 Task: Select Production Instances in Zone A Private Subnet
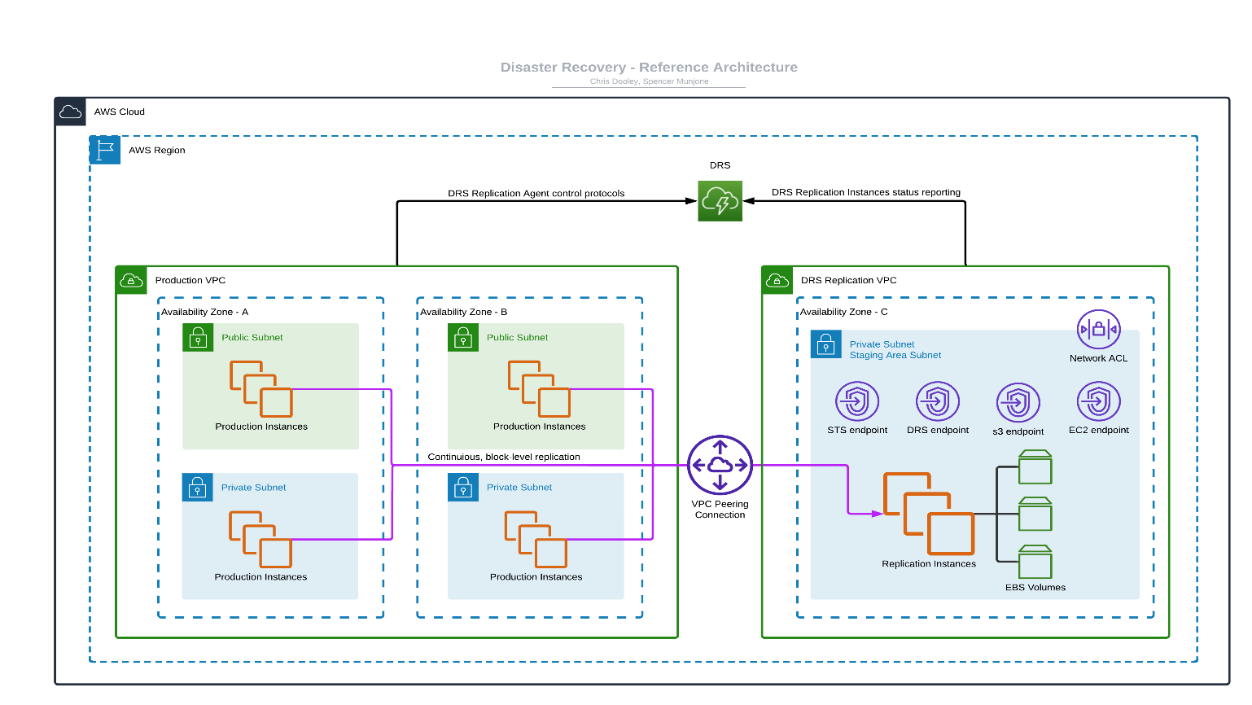point(260,540)
